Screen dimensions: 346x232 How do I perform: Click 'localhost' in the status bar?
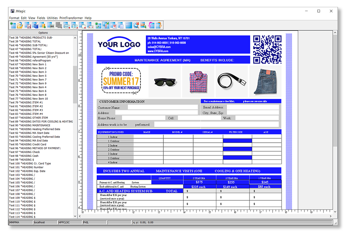(x=45, y=222)
